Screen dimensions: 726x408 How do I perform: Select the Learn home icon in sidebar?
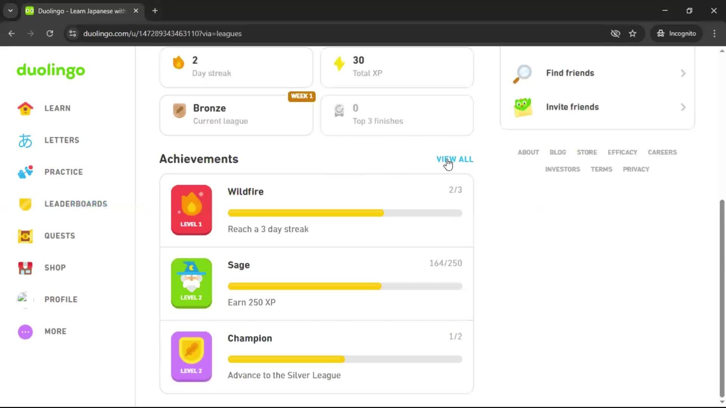click(25, 108)
